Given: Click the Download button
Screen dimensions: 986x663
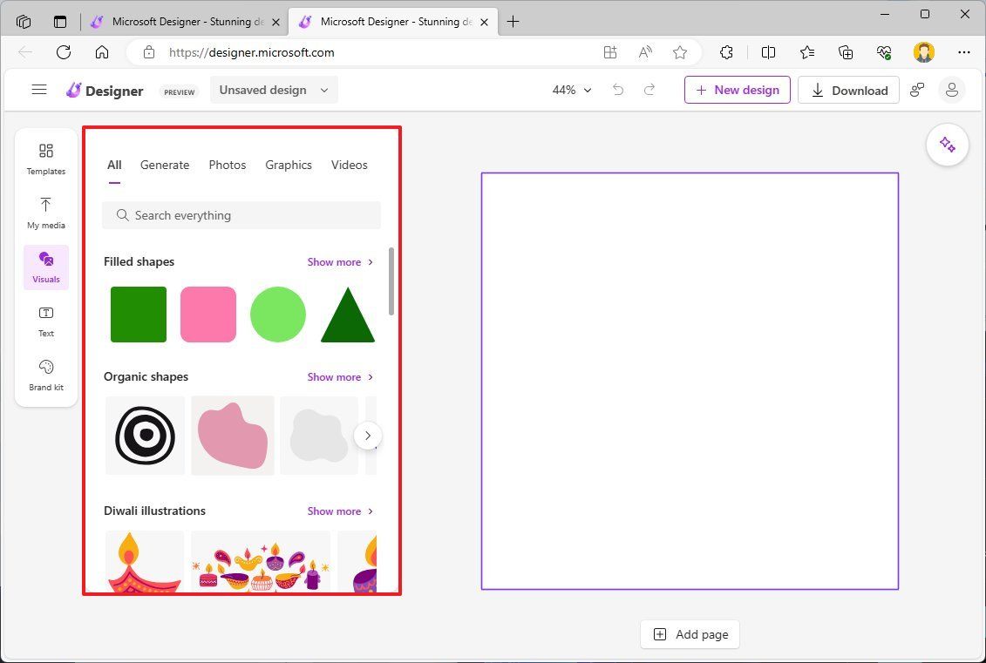Looking at the screenshot, I should 847,90.
